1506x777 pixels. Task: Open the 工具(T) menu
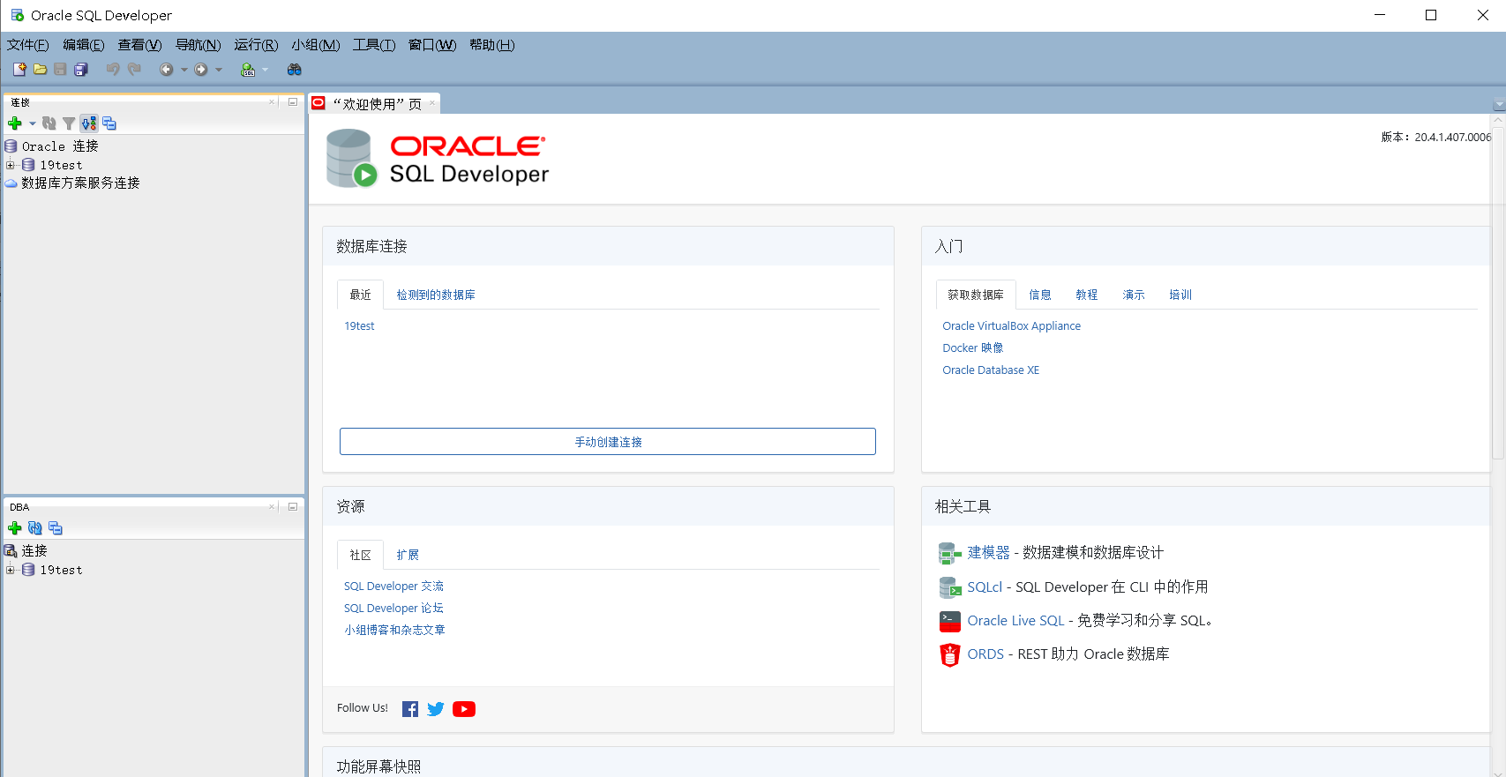[374, 45]
